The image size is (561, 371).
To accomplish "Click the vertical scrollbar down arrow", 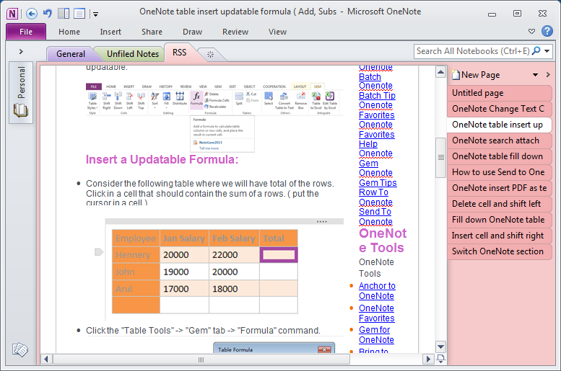I will coord(440,347).
